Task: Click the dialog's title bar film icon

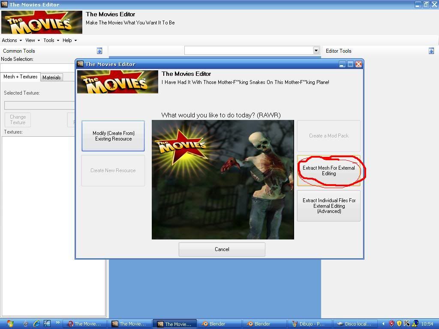Action: point(80,64)
